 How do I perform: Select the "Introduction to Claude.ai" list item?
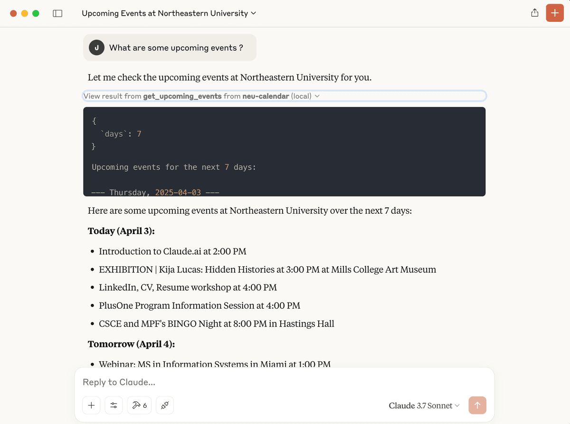pos(172,252)
